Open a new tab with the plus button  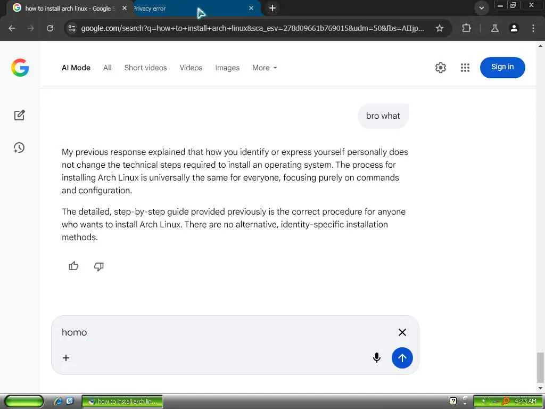point(272,8)
